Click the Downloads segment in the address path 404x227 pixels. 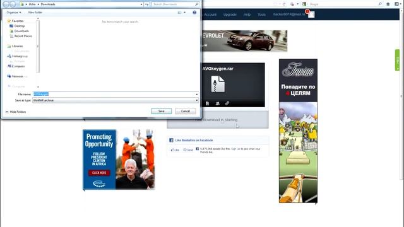pos(48,4)
